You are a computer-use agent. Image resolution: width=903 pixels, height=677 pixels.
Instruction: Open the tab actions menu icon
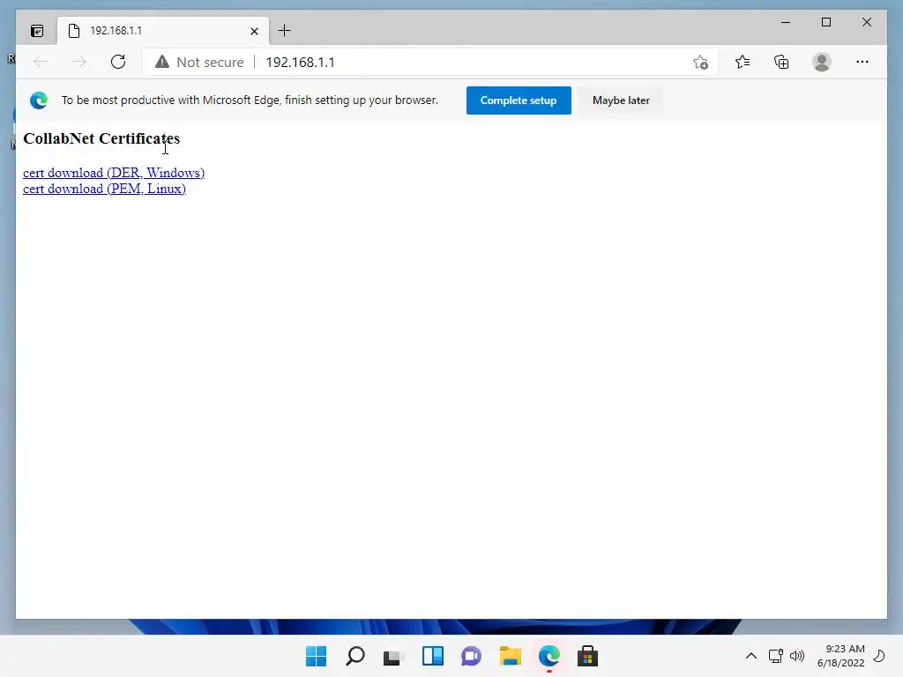[37, 31]
